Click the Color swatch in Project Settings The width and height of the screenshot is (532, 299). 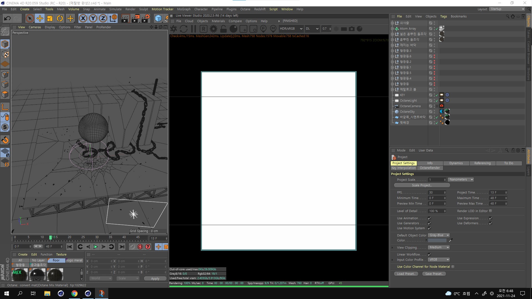(437, 240)
